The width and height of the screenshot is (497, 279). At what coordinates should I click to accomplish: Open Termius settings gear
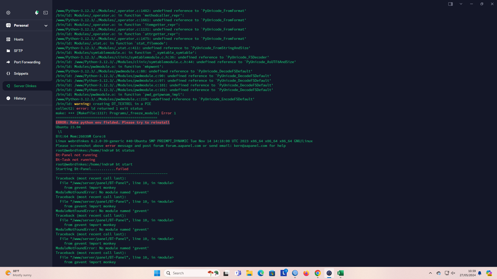point(8,13)
